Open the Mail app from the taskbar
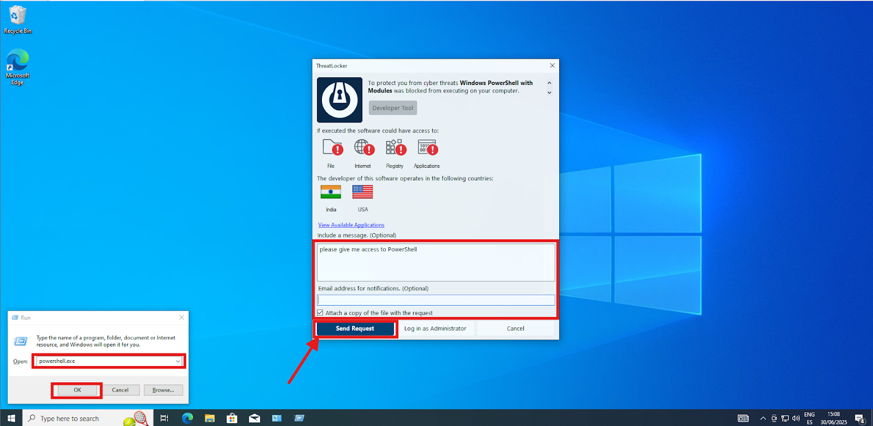873x426 pixels. pos(254,418)
